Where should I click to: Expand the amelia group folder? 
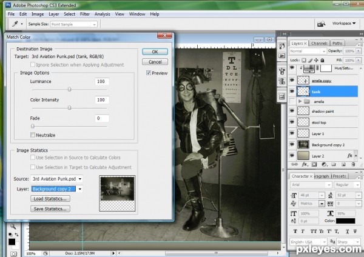(300, 101)
